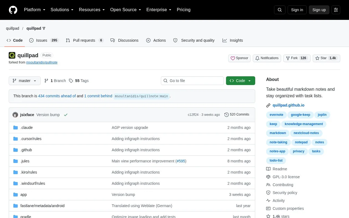The width and height of the screenshot is (349, 218).
Task: Switch to the Issues tab
Action: [x=44, y=40]
